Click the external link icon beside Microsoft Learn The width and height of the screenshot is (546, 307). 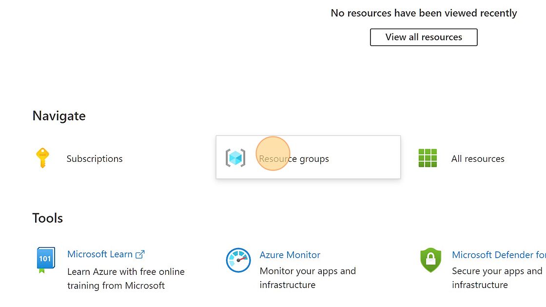point(140,254)
